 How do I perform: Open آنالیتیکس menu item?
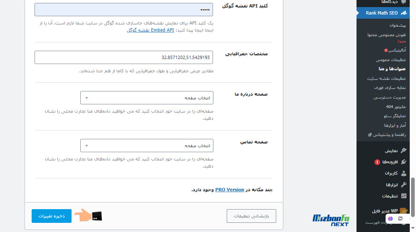point(397,50)
